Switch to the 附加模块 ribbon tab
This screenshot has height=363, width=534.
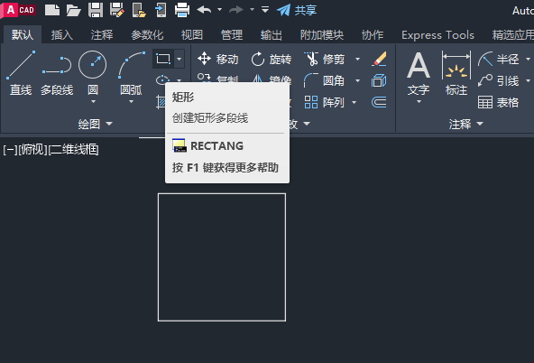coord(322,35)
